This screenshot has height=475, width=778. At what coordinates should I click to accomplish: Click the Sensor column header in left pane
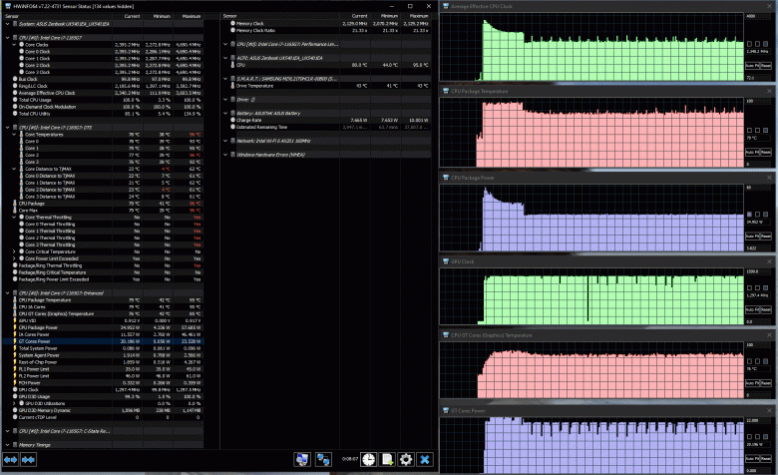click(12, 16)
